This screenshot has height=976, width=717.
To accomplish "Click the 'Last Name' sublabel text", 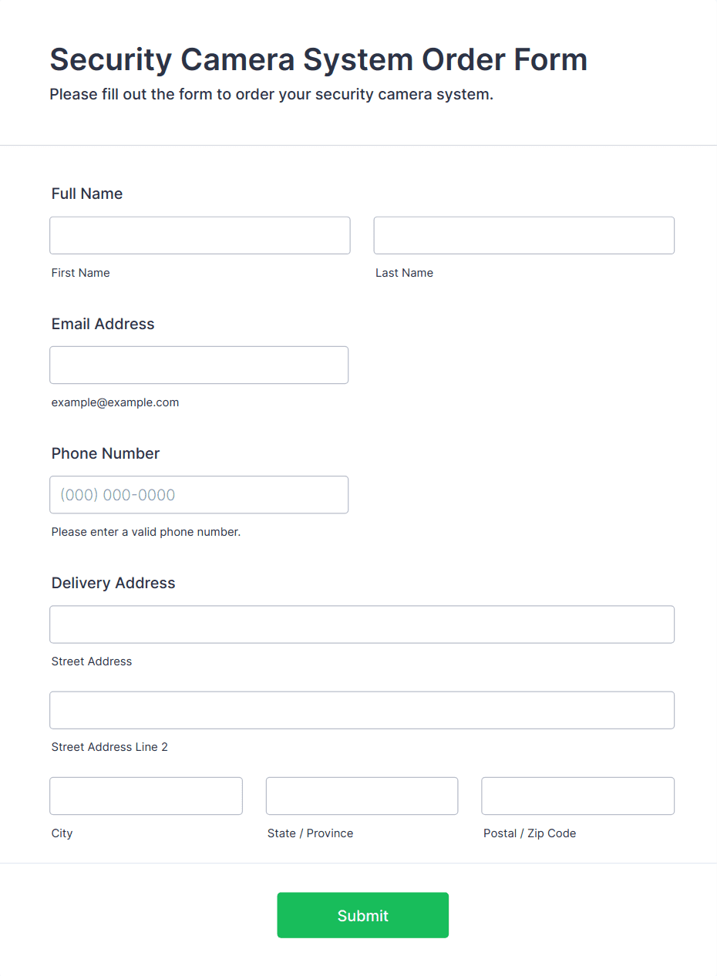I will point(404,273).
